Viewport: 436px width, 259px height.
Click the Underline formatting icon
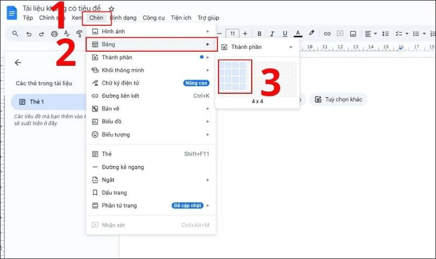(284, 34)
